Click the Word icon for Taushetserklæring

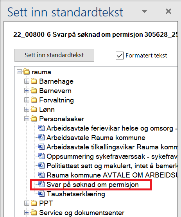pos(41,194)
